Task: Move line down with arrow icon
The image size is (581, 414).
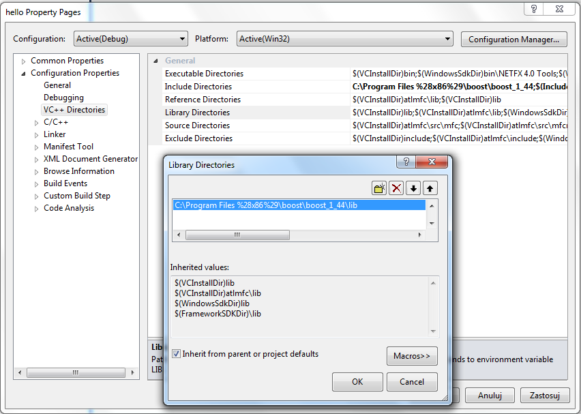Action: tap(413, 188)
